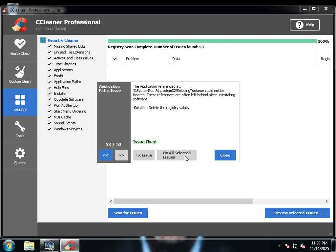Open the Health Check section

(x=20, y=48)
